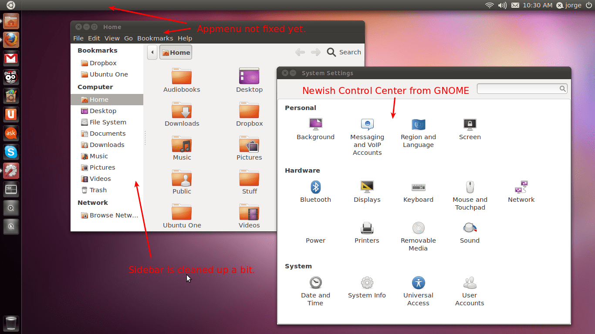Open the View menu

pyautogui.click(x=112, y=38)
